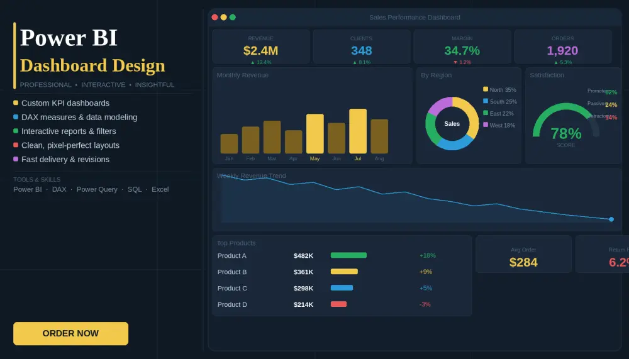Select the Product D row
Screen dimensions: 629x359
pos(342,304)
